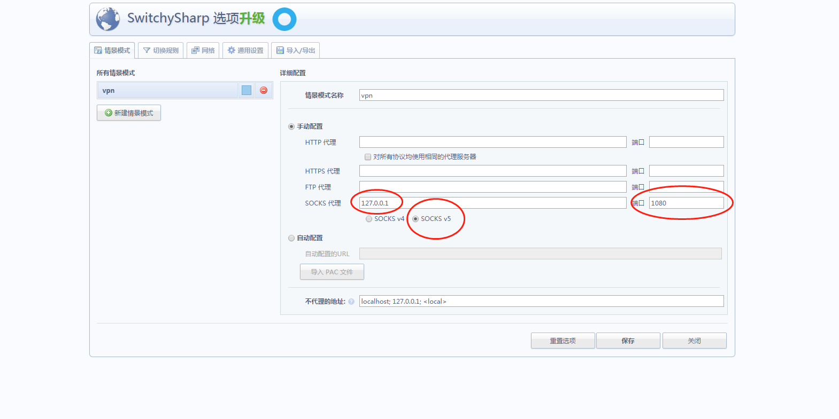
Task: Click the SwitchySharp globe logo icon
Action: click(107, 19)
